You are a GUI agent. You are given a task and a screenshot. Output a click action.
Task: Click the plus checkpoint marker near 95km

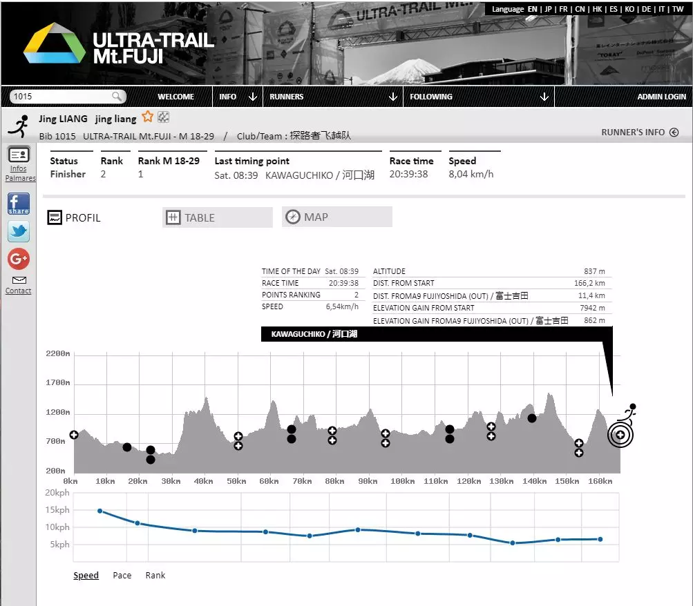[x=386, y=438]
